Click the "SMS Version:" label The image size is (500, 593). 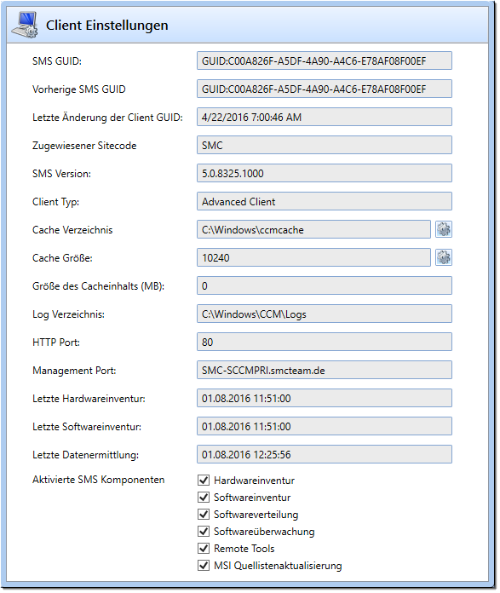coord(61,174)
